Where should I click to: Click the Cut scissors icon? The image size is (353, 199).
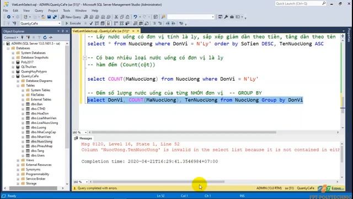[116, 17]
